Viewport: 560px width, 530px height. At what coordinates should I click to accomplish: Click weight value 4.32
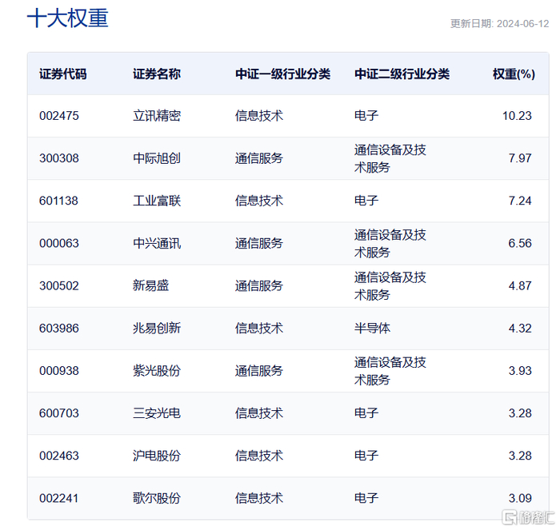coord(520,329)
